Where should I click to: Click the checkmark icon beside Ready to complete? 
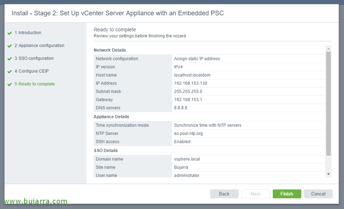(9, 84)
